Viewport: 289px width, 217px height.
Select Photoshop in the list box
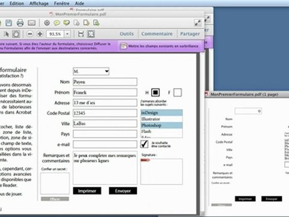point(161,125)
